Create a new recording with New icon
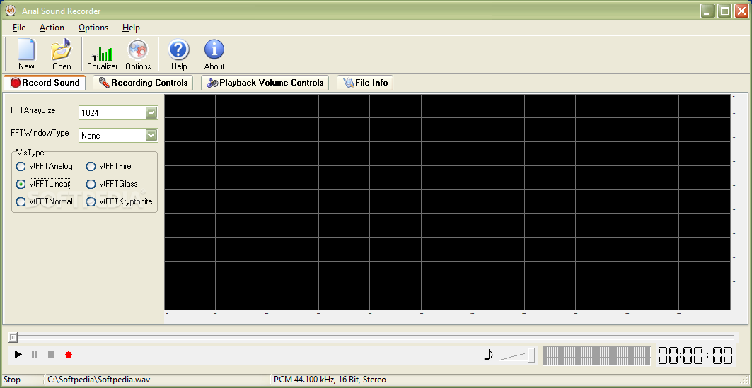The image size is (752, 388). [x=26, y=54]
